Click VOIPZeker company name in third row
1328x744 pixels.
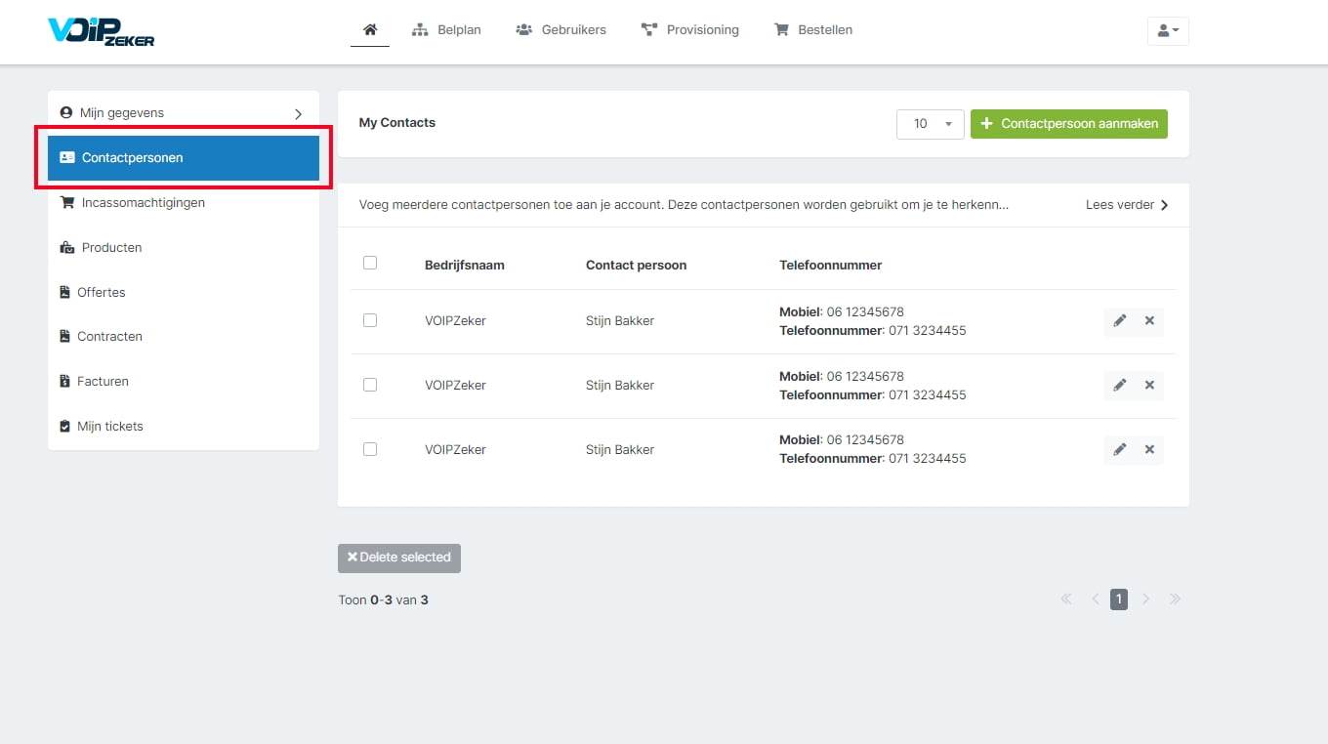pos(455,450)
